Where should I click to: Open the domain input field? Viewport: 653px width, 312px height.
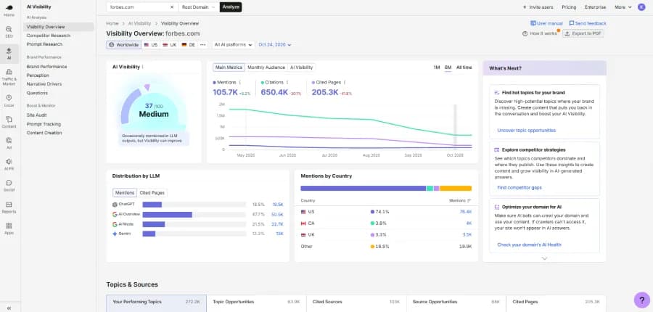pos(142,7)
